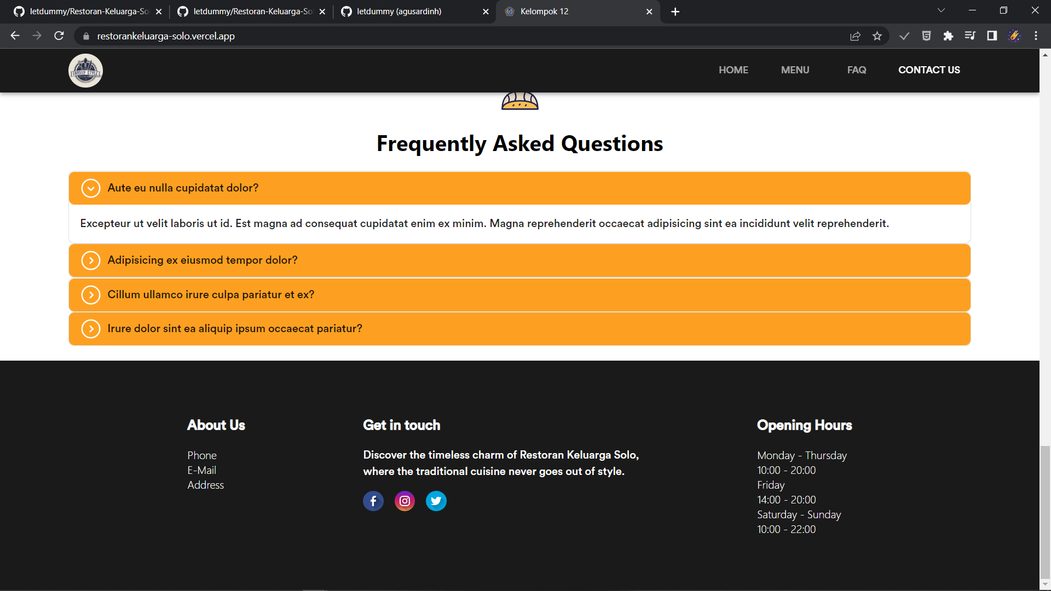Screen dimensions: 1051x591
Task: Click the restaurant logo in navbar
Action: [x=85, y=71]
